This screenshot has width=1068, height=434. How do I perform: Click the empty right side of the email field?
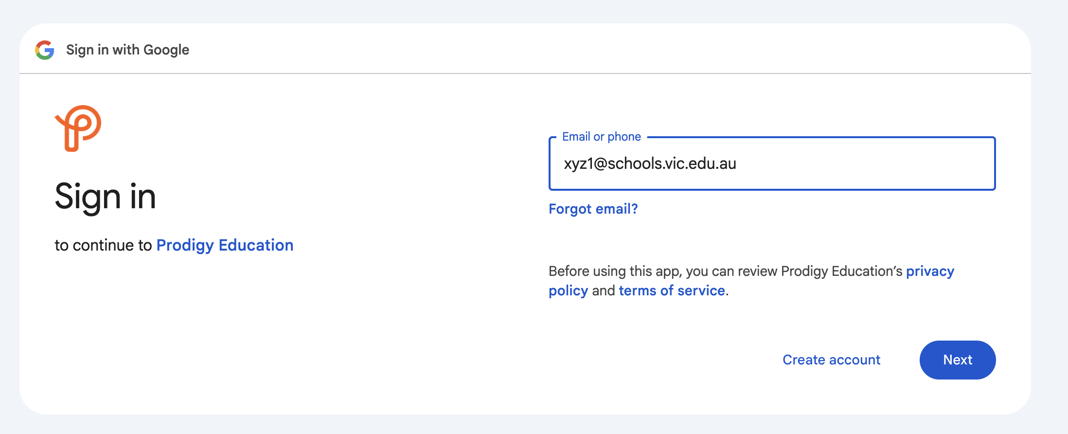click(900, 164)
